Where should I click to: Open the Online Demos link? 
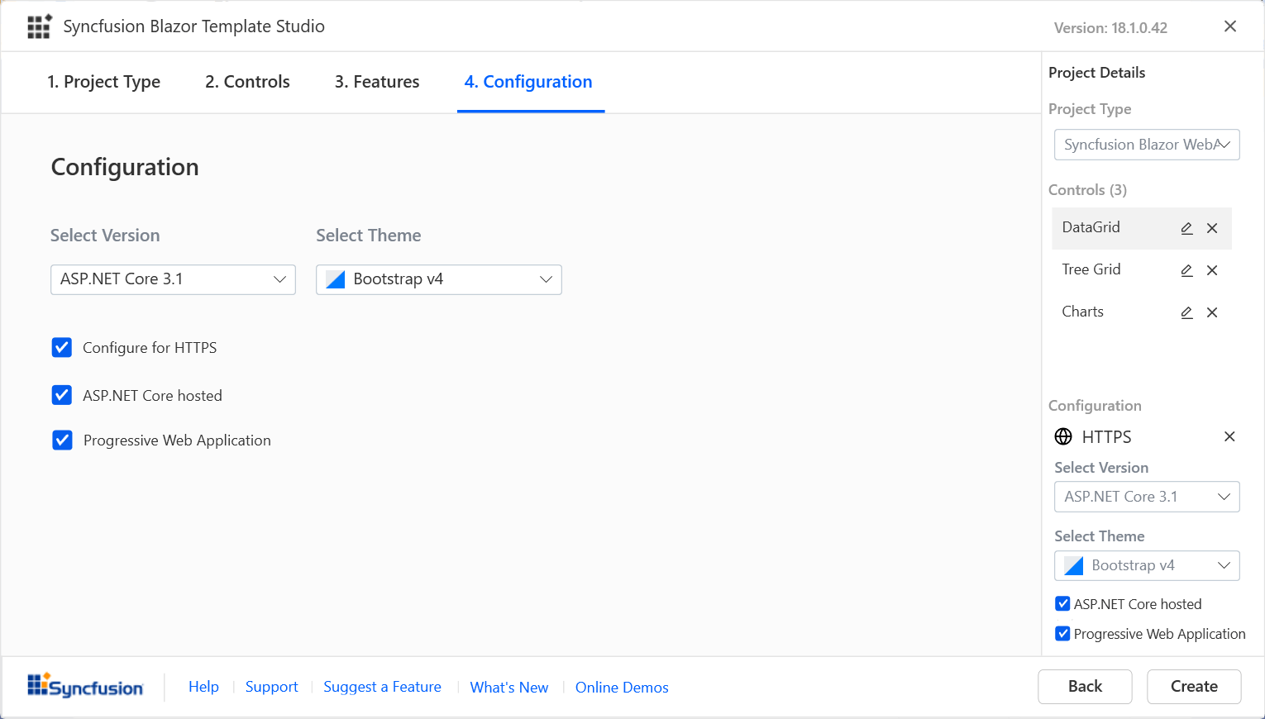[622, 687]
